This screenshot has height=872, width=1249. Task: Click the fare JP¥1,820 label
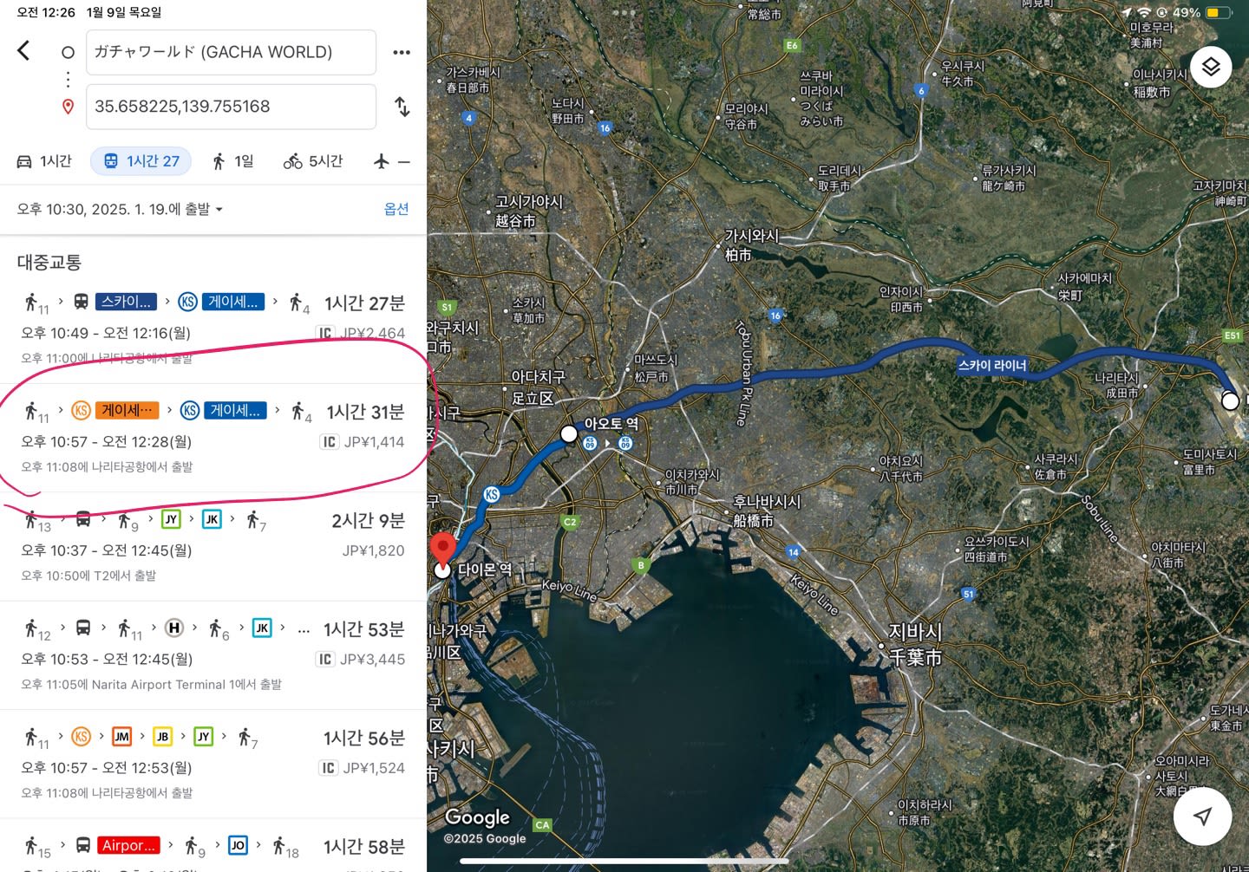coord(373,550)
